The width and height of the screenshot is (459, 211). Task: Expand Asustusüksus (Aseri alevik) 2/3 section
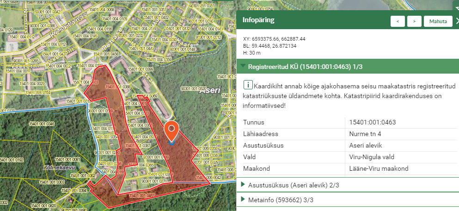point(243,185)
